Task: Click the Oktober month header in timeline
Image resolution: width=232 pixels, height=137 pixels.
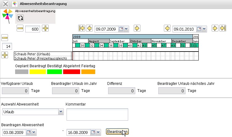Action: (140, 41)
